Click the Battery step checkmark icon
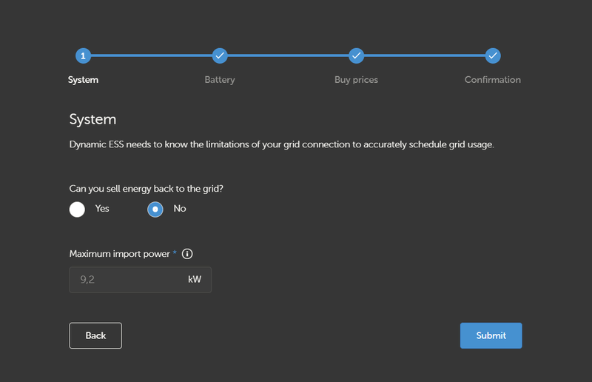Image resolution: width=592 pixels, height=382 pixels. (x=219, y=56)
